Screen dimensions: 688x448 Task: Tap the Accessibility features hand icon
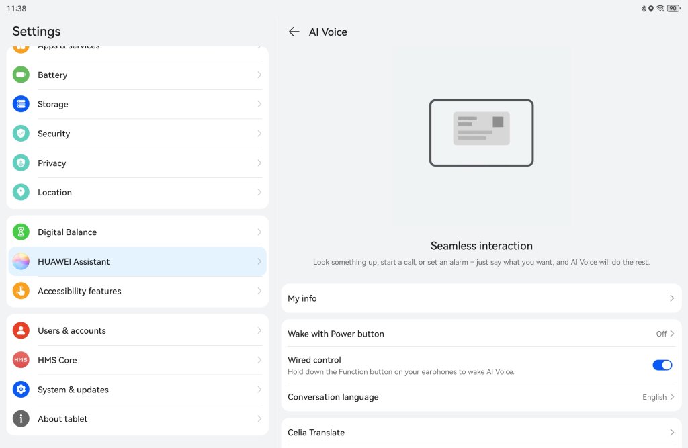pyautogui.click(x=21, y=291)
